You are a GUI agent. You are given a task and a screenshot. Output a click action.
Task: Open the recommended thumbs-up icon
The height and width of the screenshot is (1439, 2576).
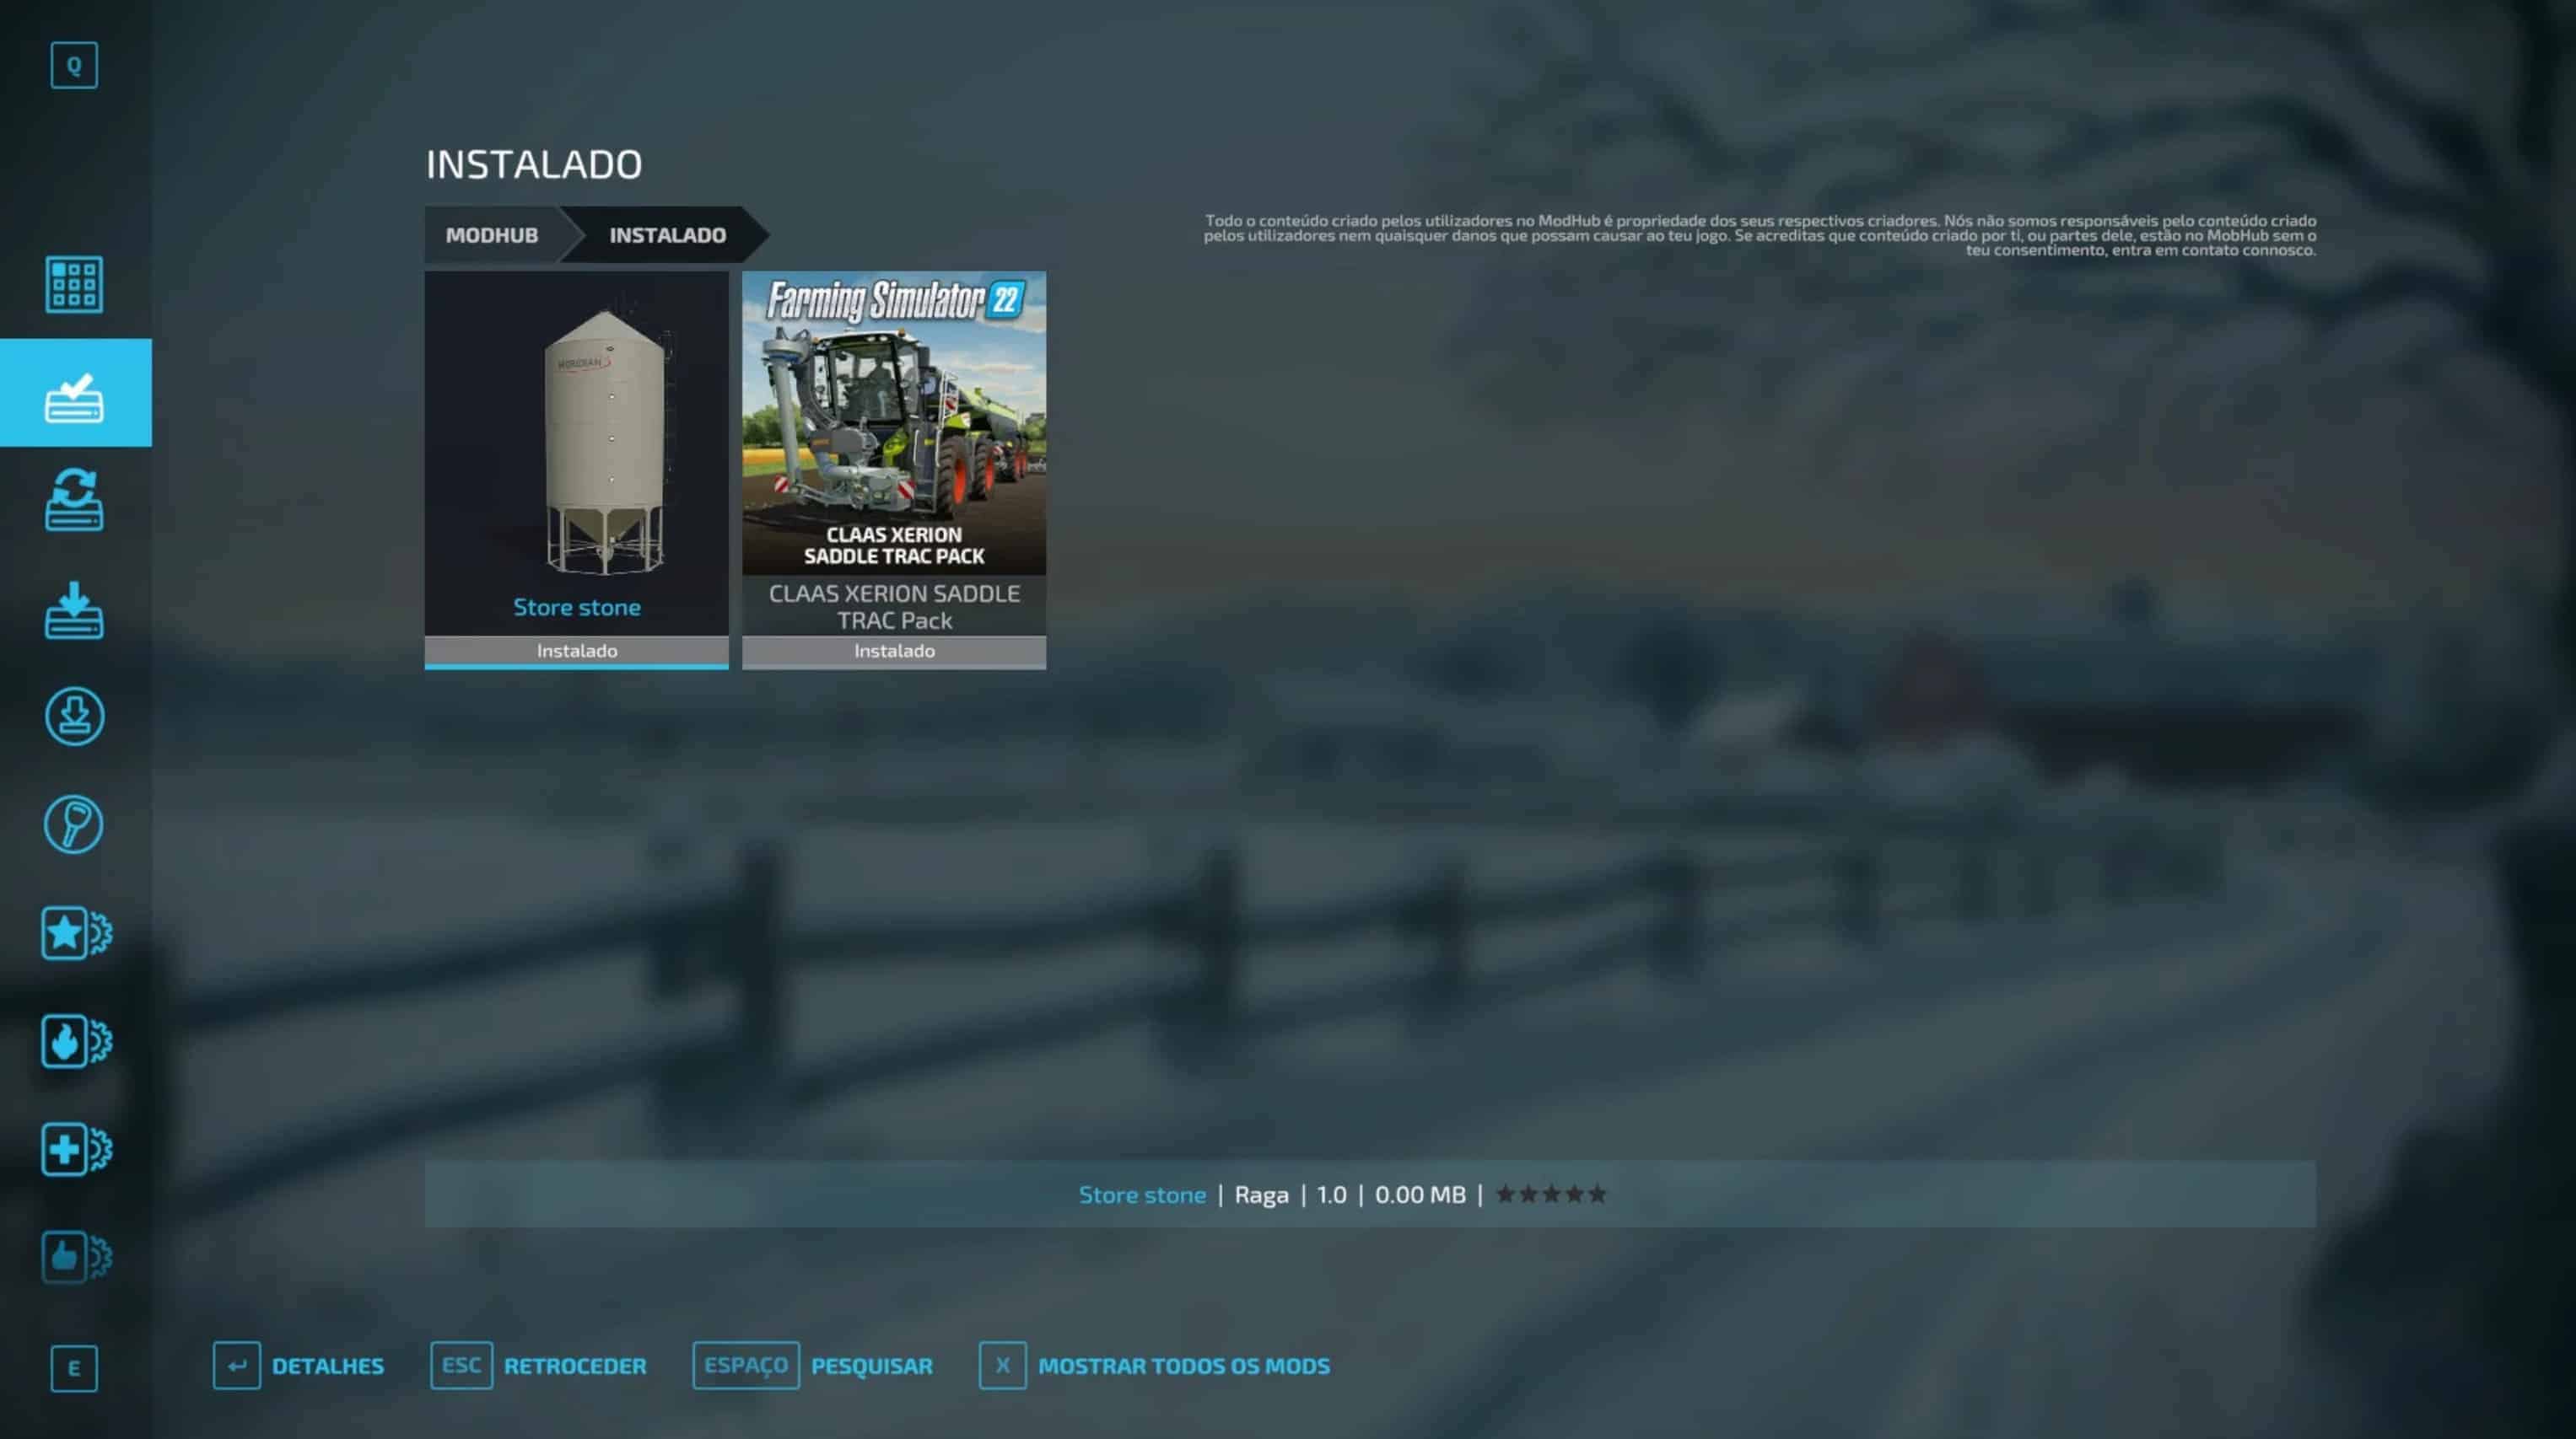pyautogui.click(x=74, y=1256)
